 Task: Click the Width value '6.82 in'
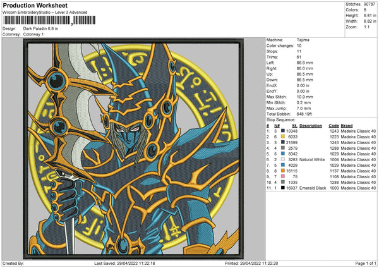[370, 21]
